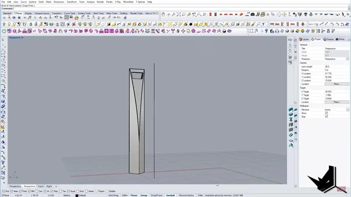
Task: Select the Rectangle tool in left sidebar
Action: click(3, 76)
